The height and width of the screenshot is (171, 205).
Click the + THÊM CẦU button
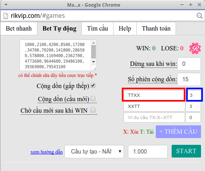pos(178,132)
